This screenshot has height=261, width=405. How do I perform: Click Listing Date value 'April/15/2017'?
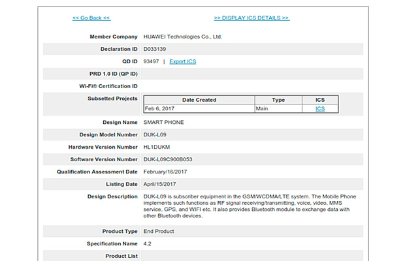159,184
